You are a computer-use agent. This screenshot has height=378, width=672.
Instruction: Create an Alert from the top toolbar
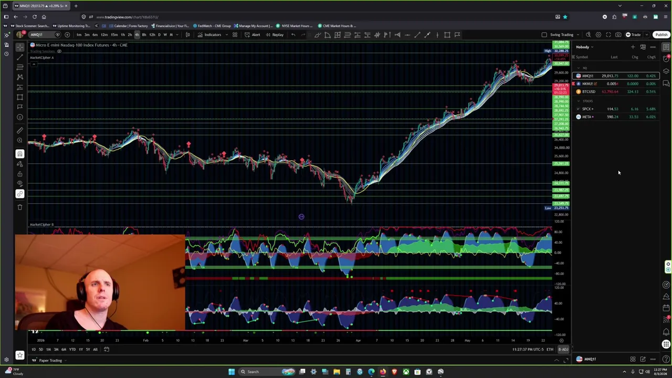point(252,35)
